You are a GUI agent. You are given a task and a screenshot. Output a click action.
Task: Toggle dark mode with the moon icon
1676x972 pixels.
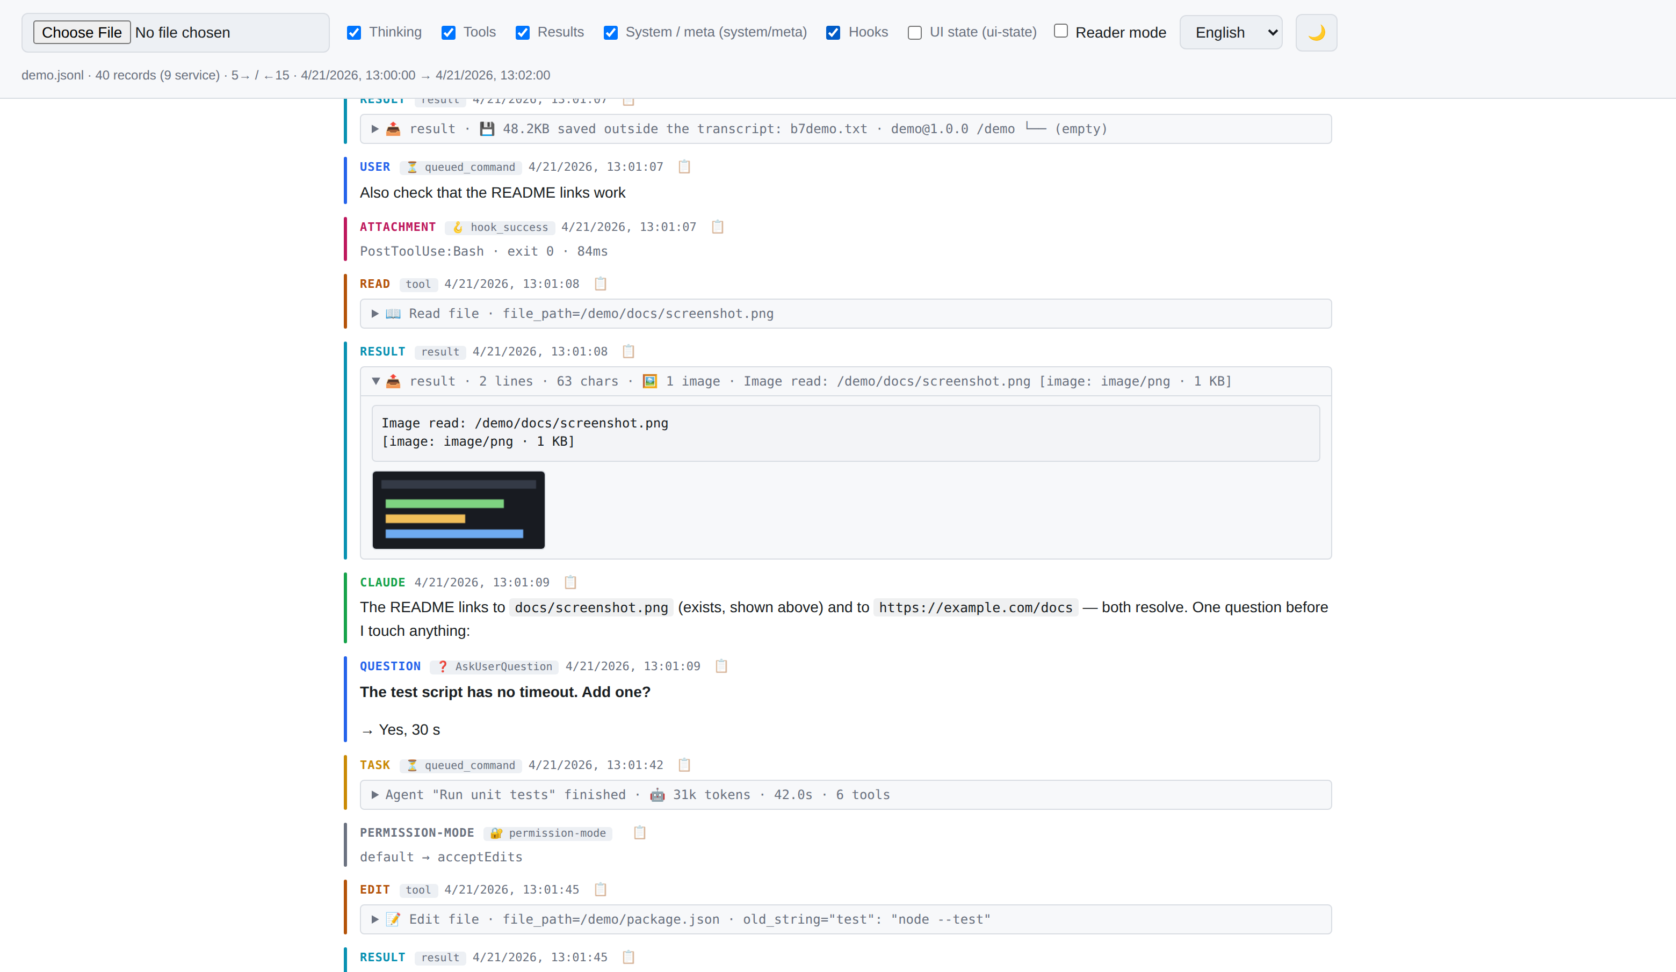1316,33
